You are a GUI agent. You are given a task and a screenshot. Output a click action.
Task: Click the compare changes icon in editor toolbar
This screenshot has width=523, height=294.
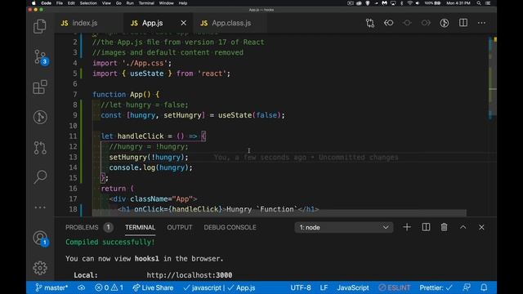tap(370, 23)
